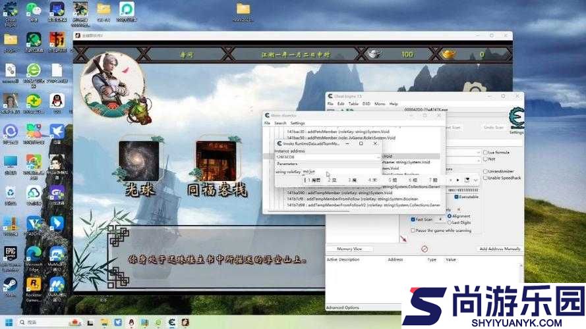Select the Last Digits radio button
Screen dimensions: 586x329
click(x=451, y=222)
